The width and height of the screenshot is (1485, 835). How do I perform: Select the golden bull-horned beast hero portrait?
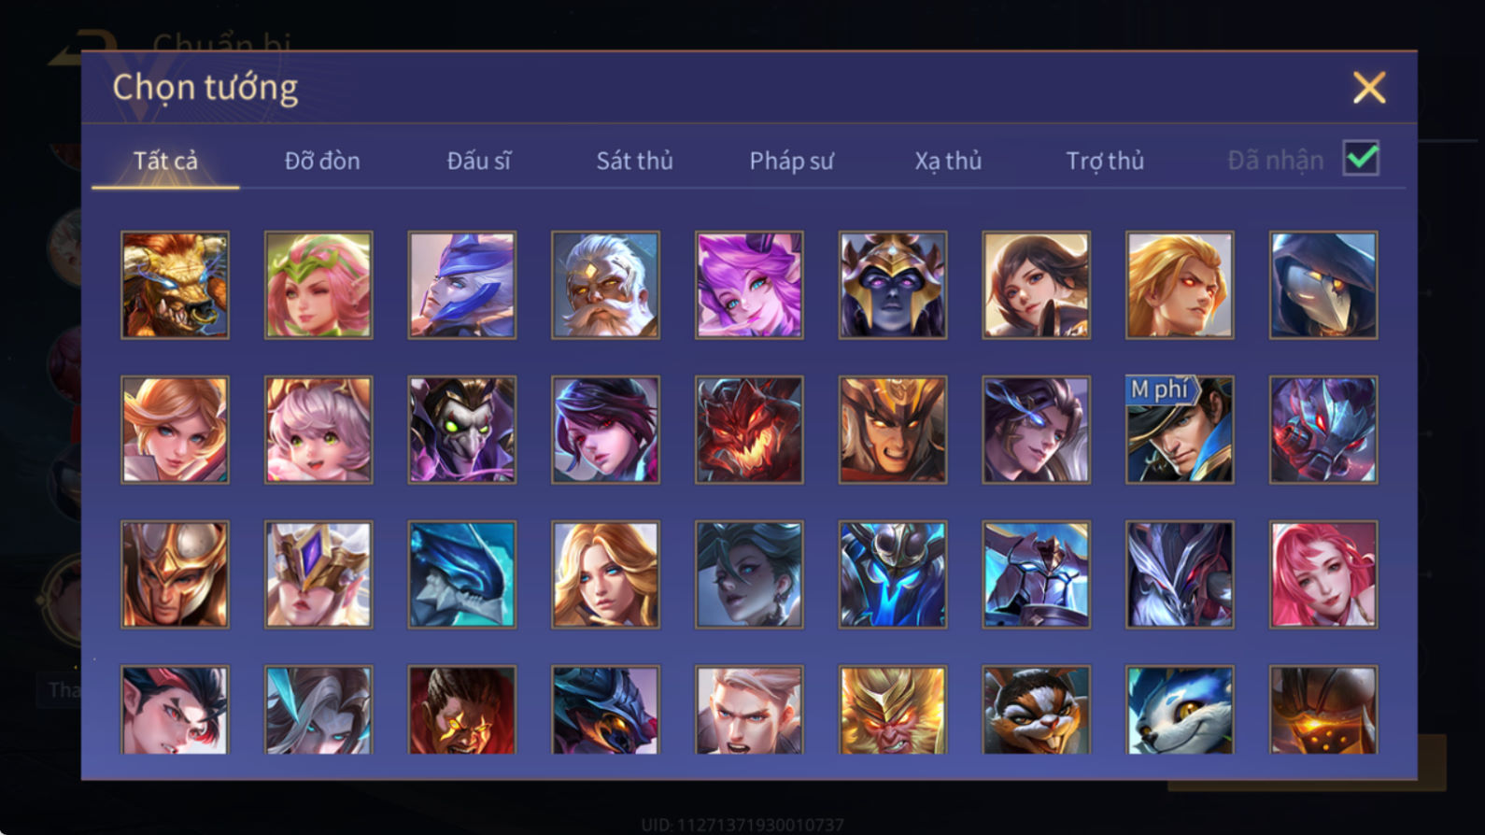point(175,285)
